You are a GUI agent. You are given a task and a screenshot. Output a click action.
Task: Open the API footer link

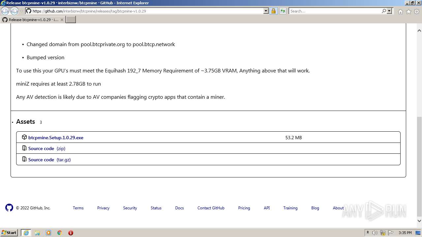[x=267, y=208]
